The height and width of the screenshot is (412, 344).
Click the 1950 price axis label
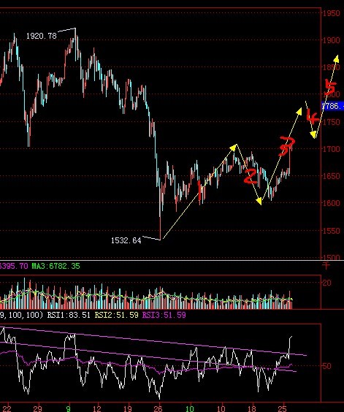332,13
